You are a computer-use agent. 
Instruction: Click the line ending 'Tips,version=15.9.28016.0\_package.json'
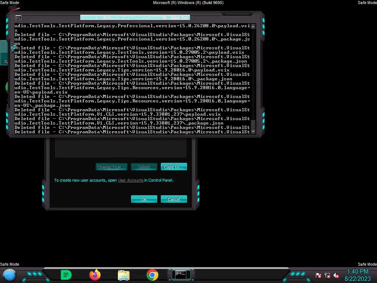(x=123, y=79)
